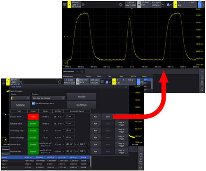Click the date and time display on upper screen
Viewport: 206px width, 171px height.
click(x=131, y=5)
